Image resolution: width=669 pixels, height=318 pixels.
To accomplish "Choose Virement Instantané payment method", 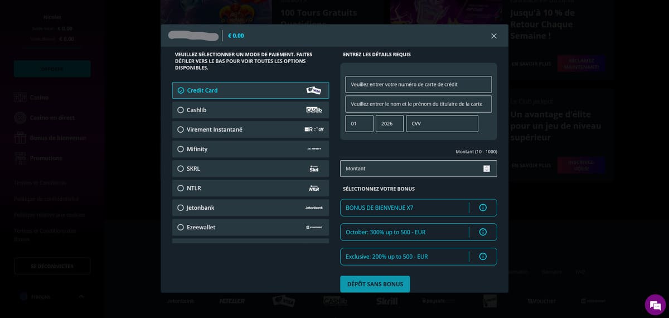I will [x=250, y=129].
